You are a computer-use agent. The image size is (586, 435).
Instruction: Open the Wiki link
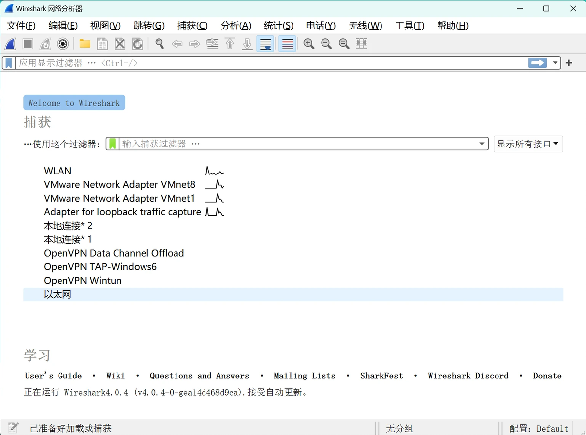pyautogui.click(x=116, y=376)
